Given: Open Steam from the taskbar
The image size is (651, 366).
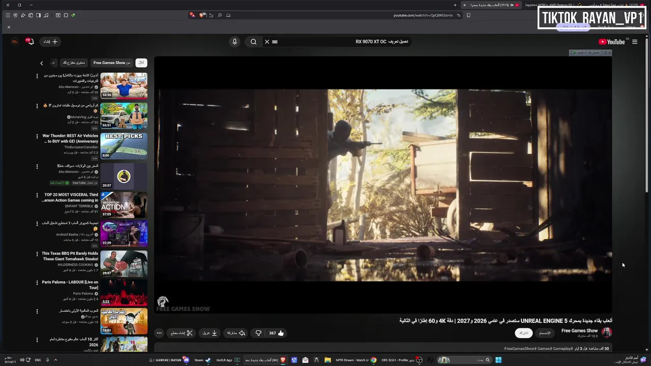Looking at the screenshot, I should pyautogui.click(x=202, y=360).
